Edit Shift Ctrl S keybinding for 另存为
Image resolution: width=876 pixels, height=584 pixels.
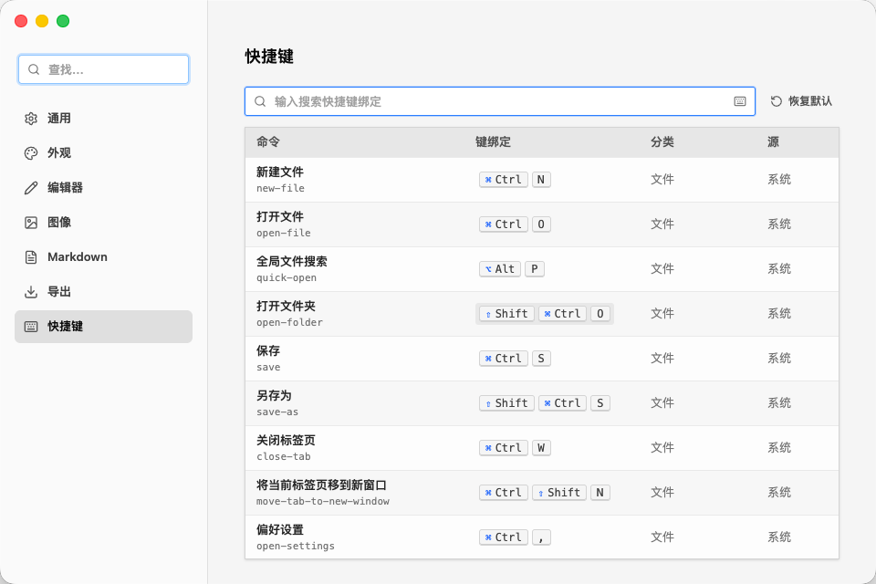(x=545, y=403)
